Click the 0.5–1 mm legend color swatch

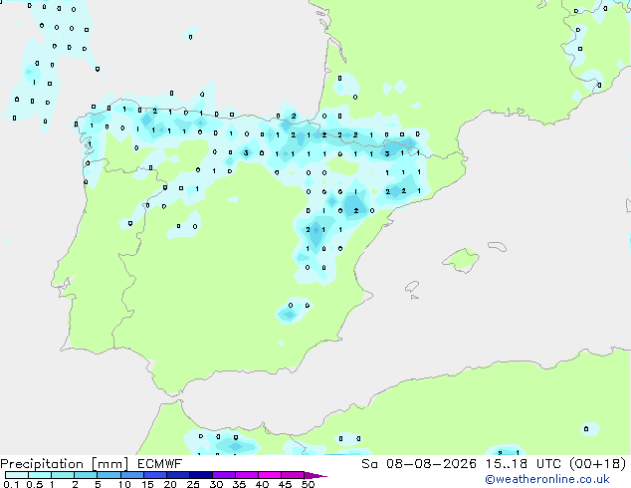40,475
